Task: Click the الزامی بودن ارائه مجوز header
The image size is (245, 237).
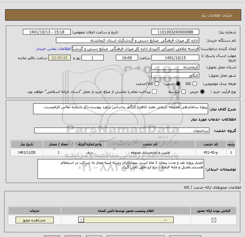Action: click(x=213, y=211)
